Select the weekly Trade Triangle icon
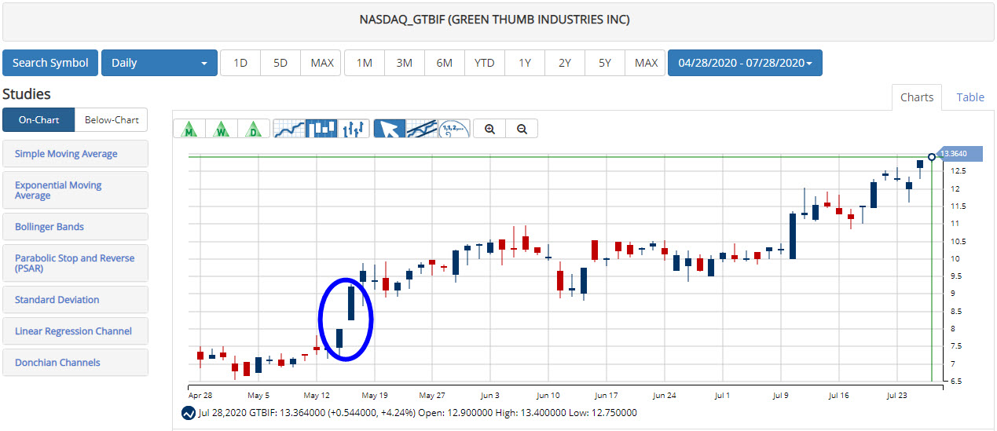997x431 pixels. [222, 129]
